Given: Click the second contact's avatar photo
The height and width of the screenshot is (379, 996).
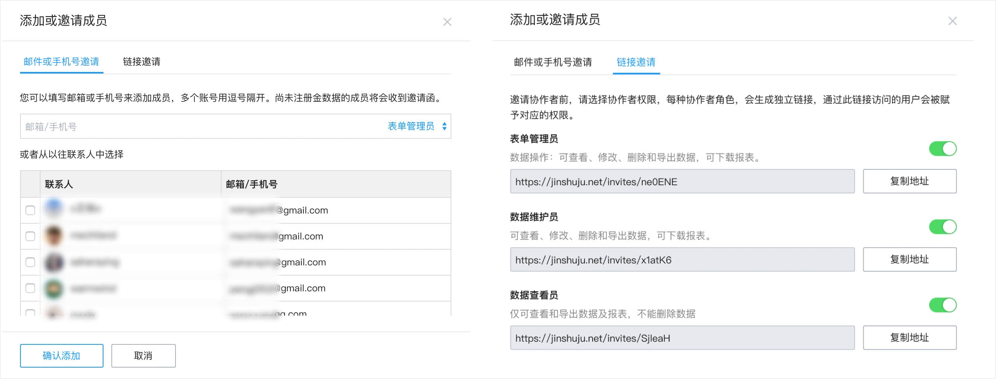Looking at the screenshot, I should (54, 235).
